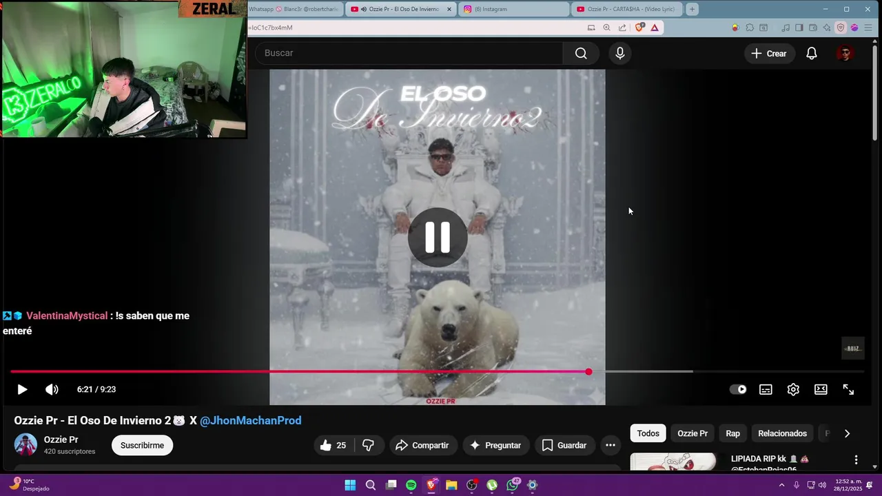Open the extensions puzzle icon

point(750,28)
